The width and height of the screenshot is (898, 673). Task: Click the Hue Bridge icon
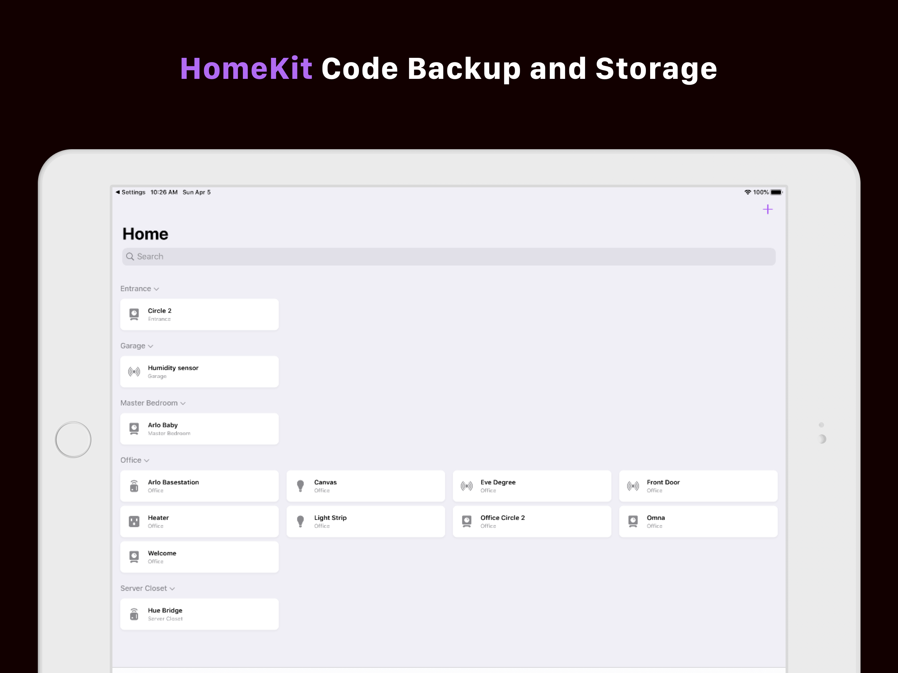click(x=134, y=614)
